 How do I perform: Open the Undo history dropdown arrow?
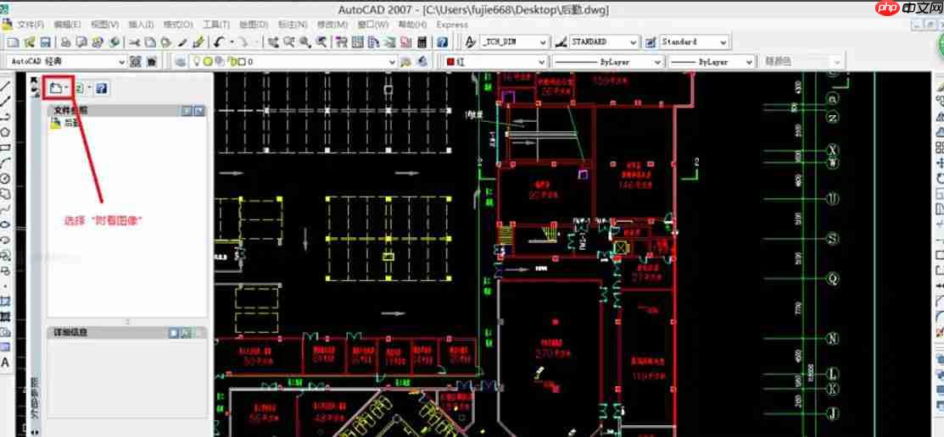click(232, 42)
